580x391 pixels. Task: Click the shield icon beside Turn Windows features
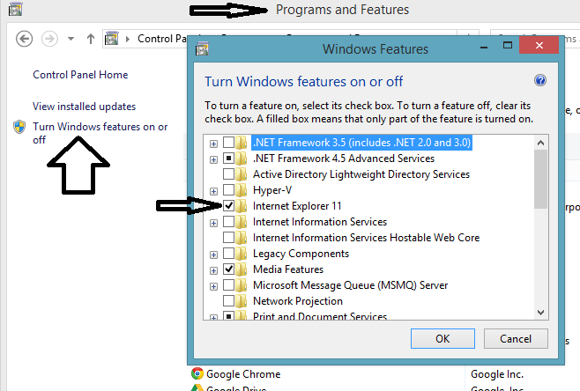point(19,127)
